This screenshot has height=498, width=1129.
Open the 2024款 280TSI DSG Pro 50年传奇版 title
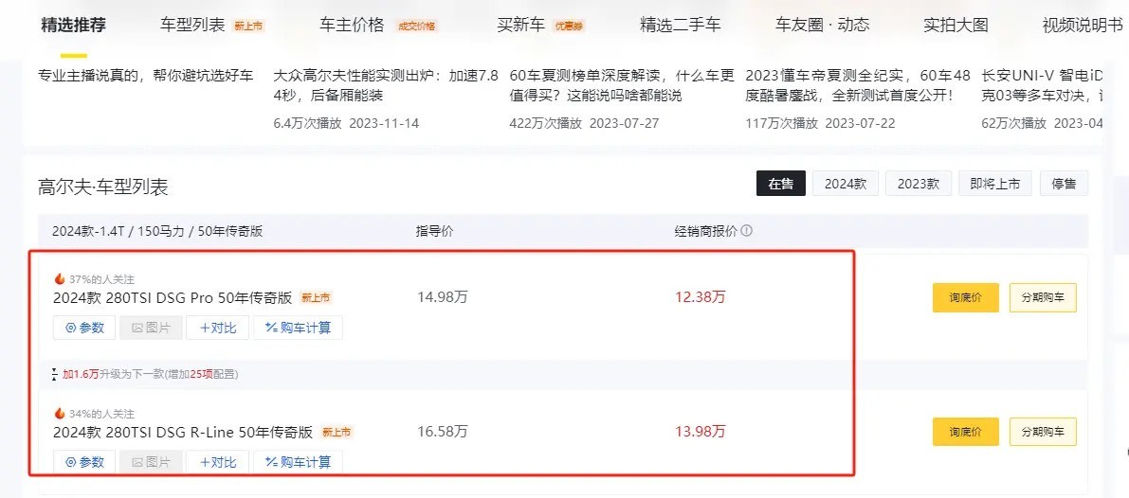click(173, 297)
